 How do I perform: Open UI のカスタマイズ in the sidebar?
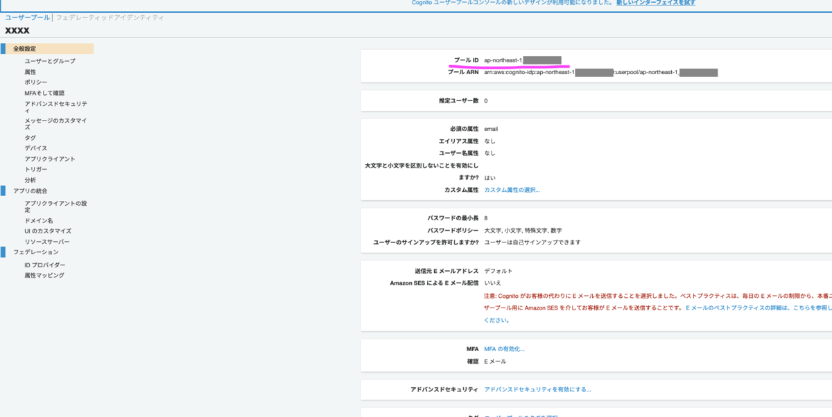point(48,231)
